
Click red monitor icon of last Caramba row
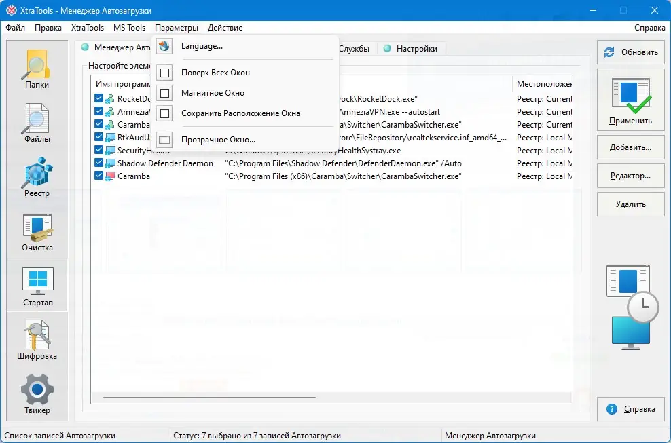[x=110, y=176]
